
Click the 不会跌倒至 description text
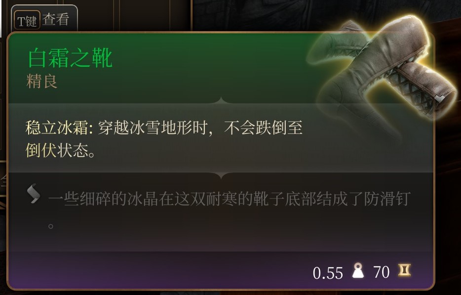pos(263,128)
